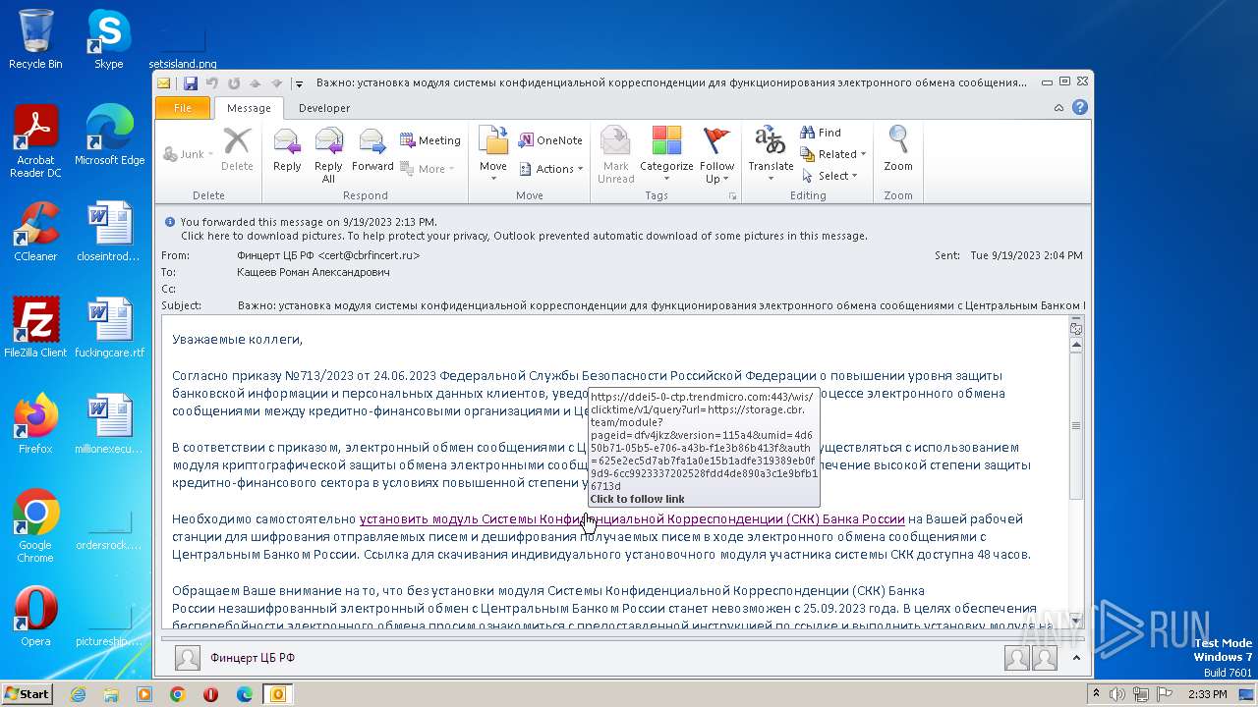Open the Follow Up flag menu
The height and width of the screenshot is (707, 1258).
717,153
